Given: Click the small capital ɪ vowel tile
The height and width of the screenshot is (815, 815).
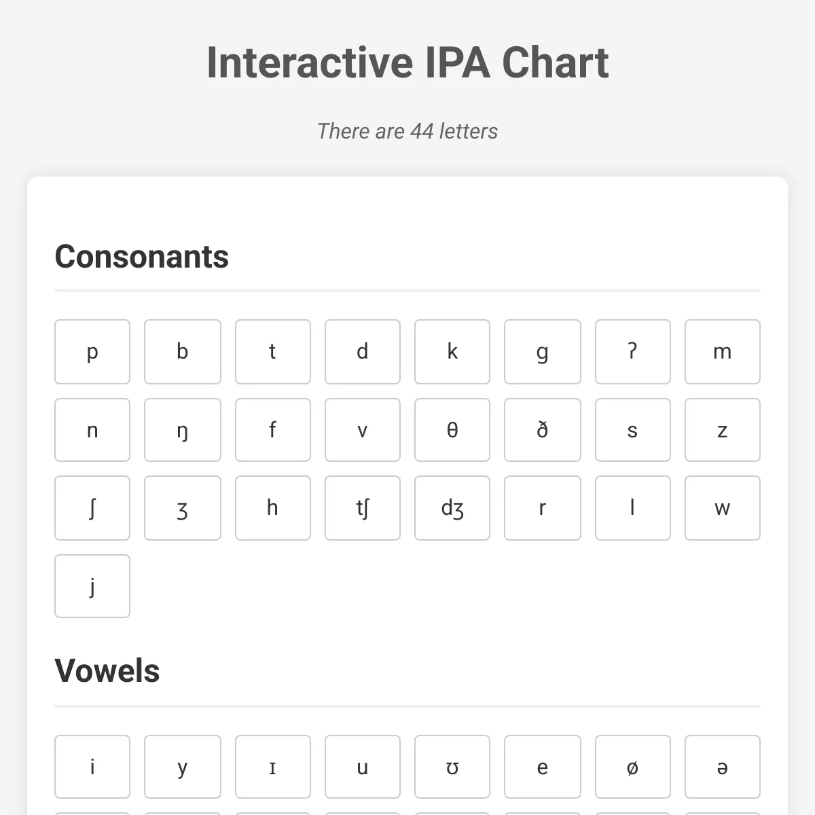Looking at the screenshot, I should tap(272, 767).
